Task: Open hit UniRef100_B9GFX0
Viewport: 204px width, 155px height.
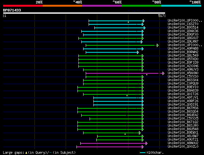Action: (x=183, y=35)
